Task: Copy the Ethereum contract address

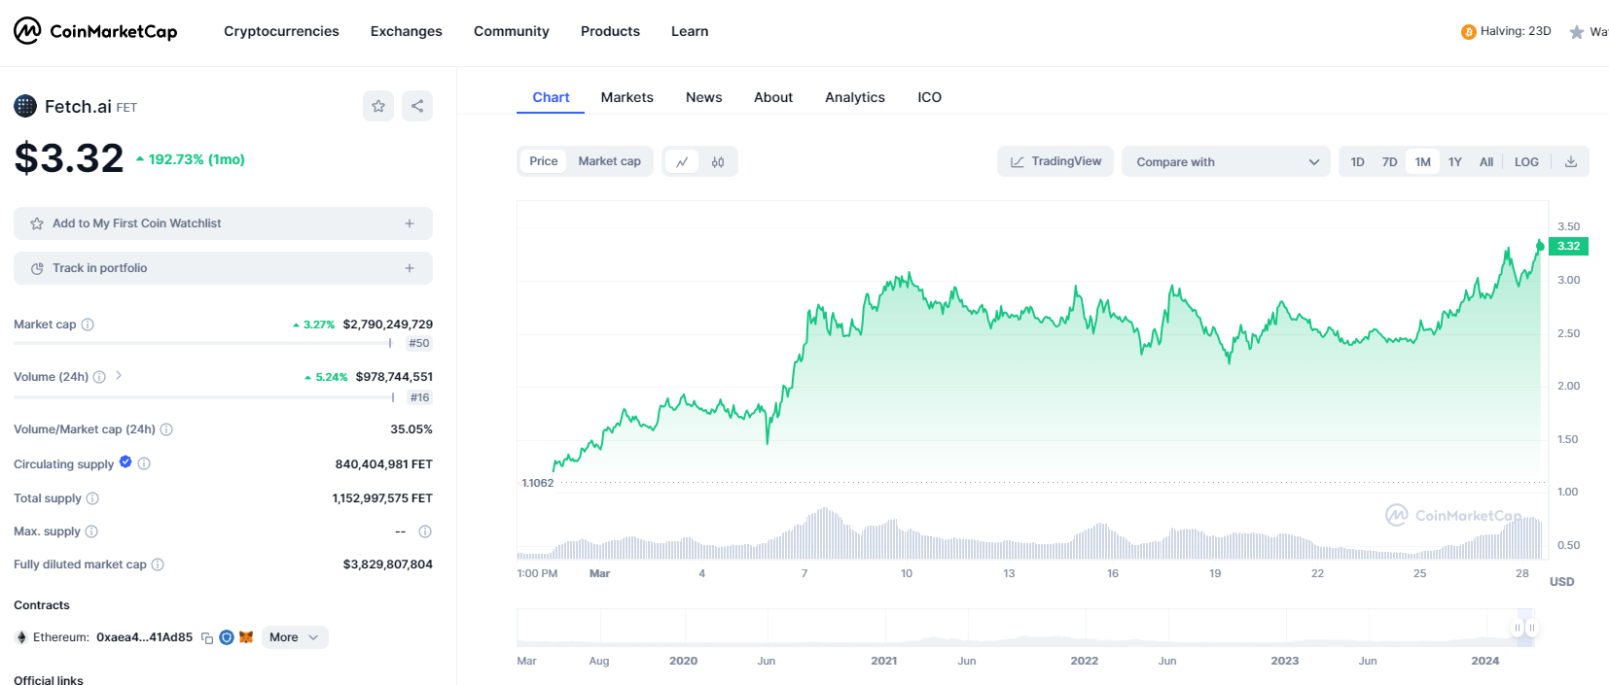Action: [x=207, y=638]
